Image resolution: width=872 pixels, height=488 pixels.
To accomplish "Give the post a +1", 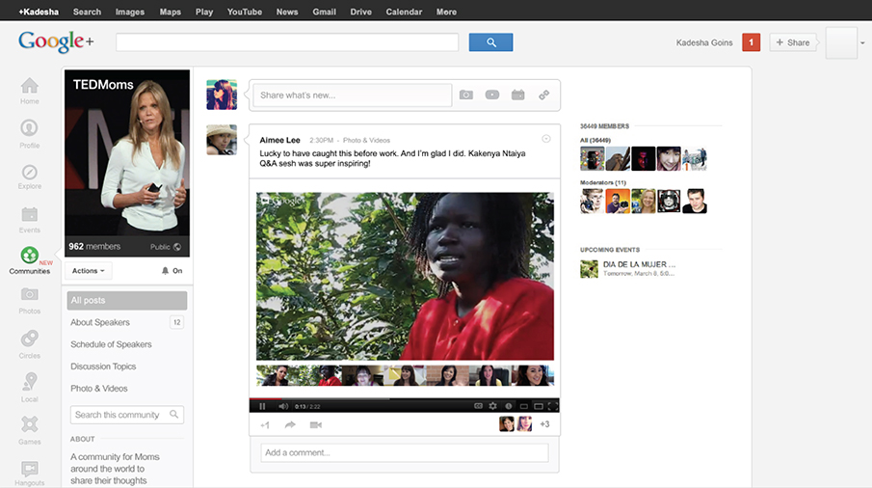I will (265, 425).
